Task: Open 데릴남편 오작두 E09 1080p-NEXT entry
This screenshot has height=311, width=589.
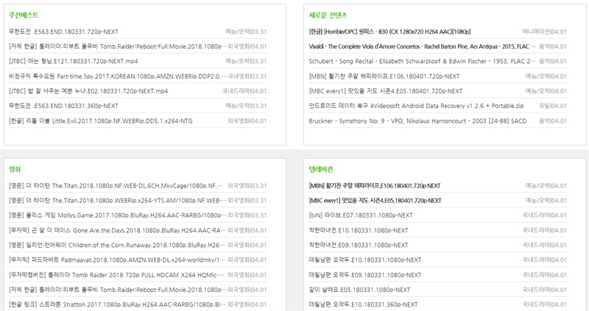Action: pos(365,275)
